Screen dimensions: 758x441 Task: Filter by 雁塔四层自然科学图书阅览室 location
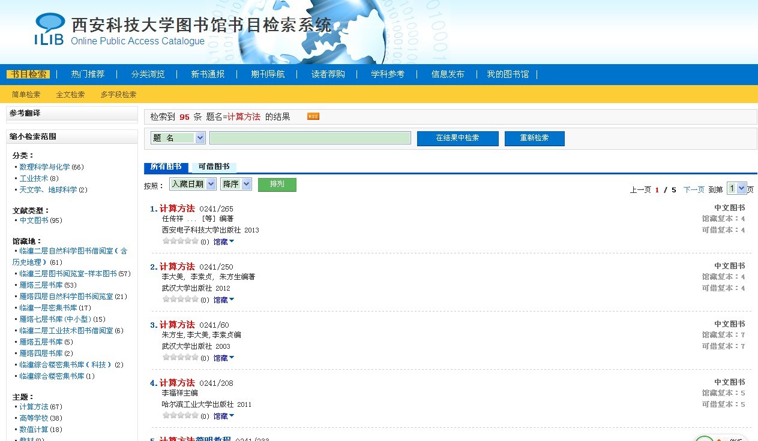(x=66, y=297)
